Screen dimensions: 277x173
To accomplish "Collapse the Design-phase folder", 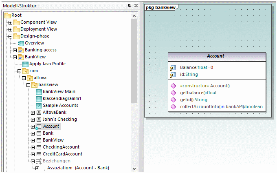I will point(10,36).
